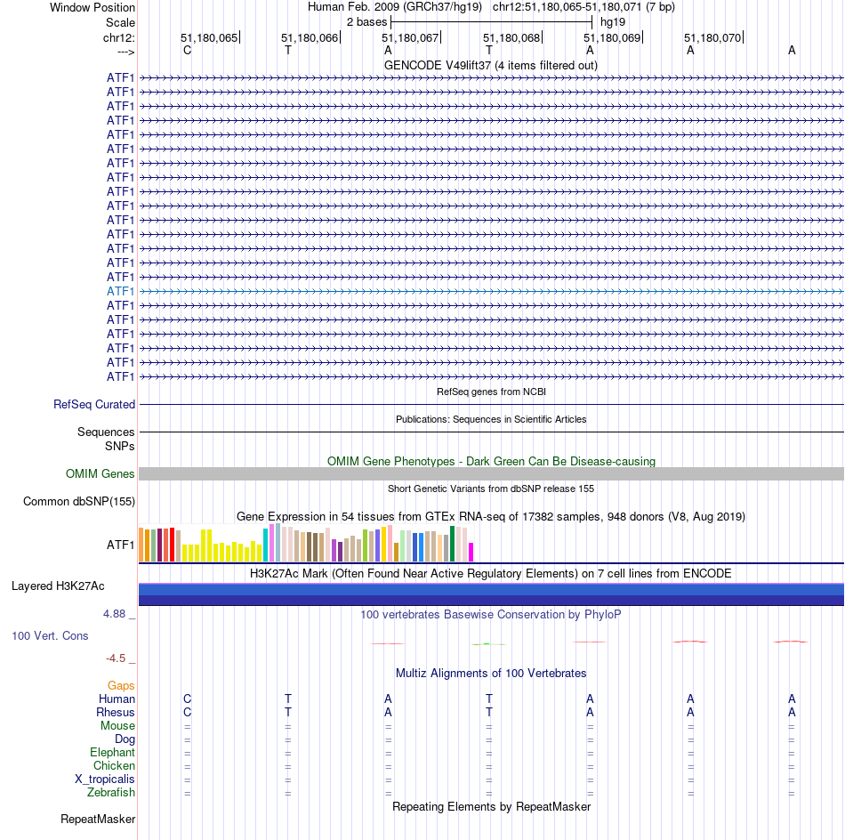Click the RepeatMasker track label
The width and height of the screenshot is (845, 840).
[x=98, y=820]
